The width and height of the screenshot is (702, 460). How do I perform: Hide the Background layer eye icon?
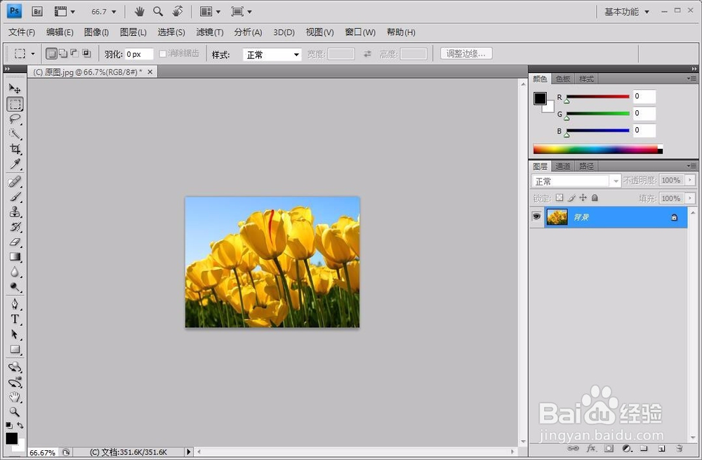pyautogui.click(x=536, y=217)
